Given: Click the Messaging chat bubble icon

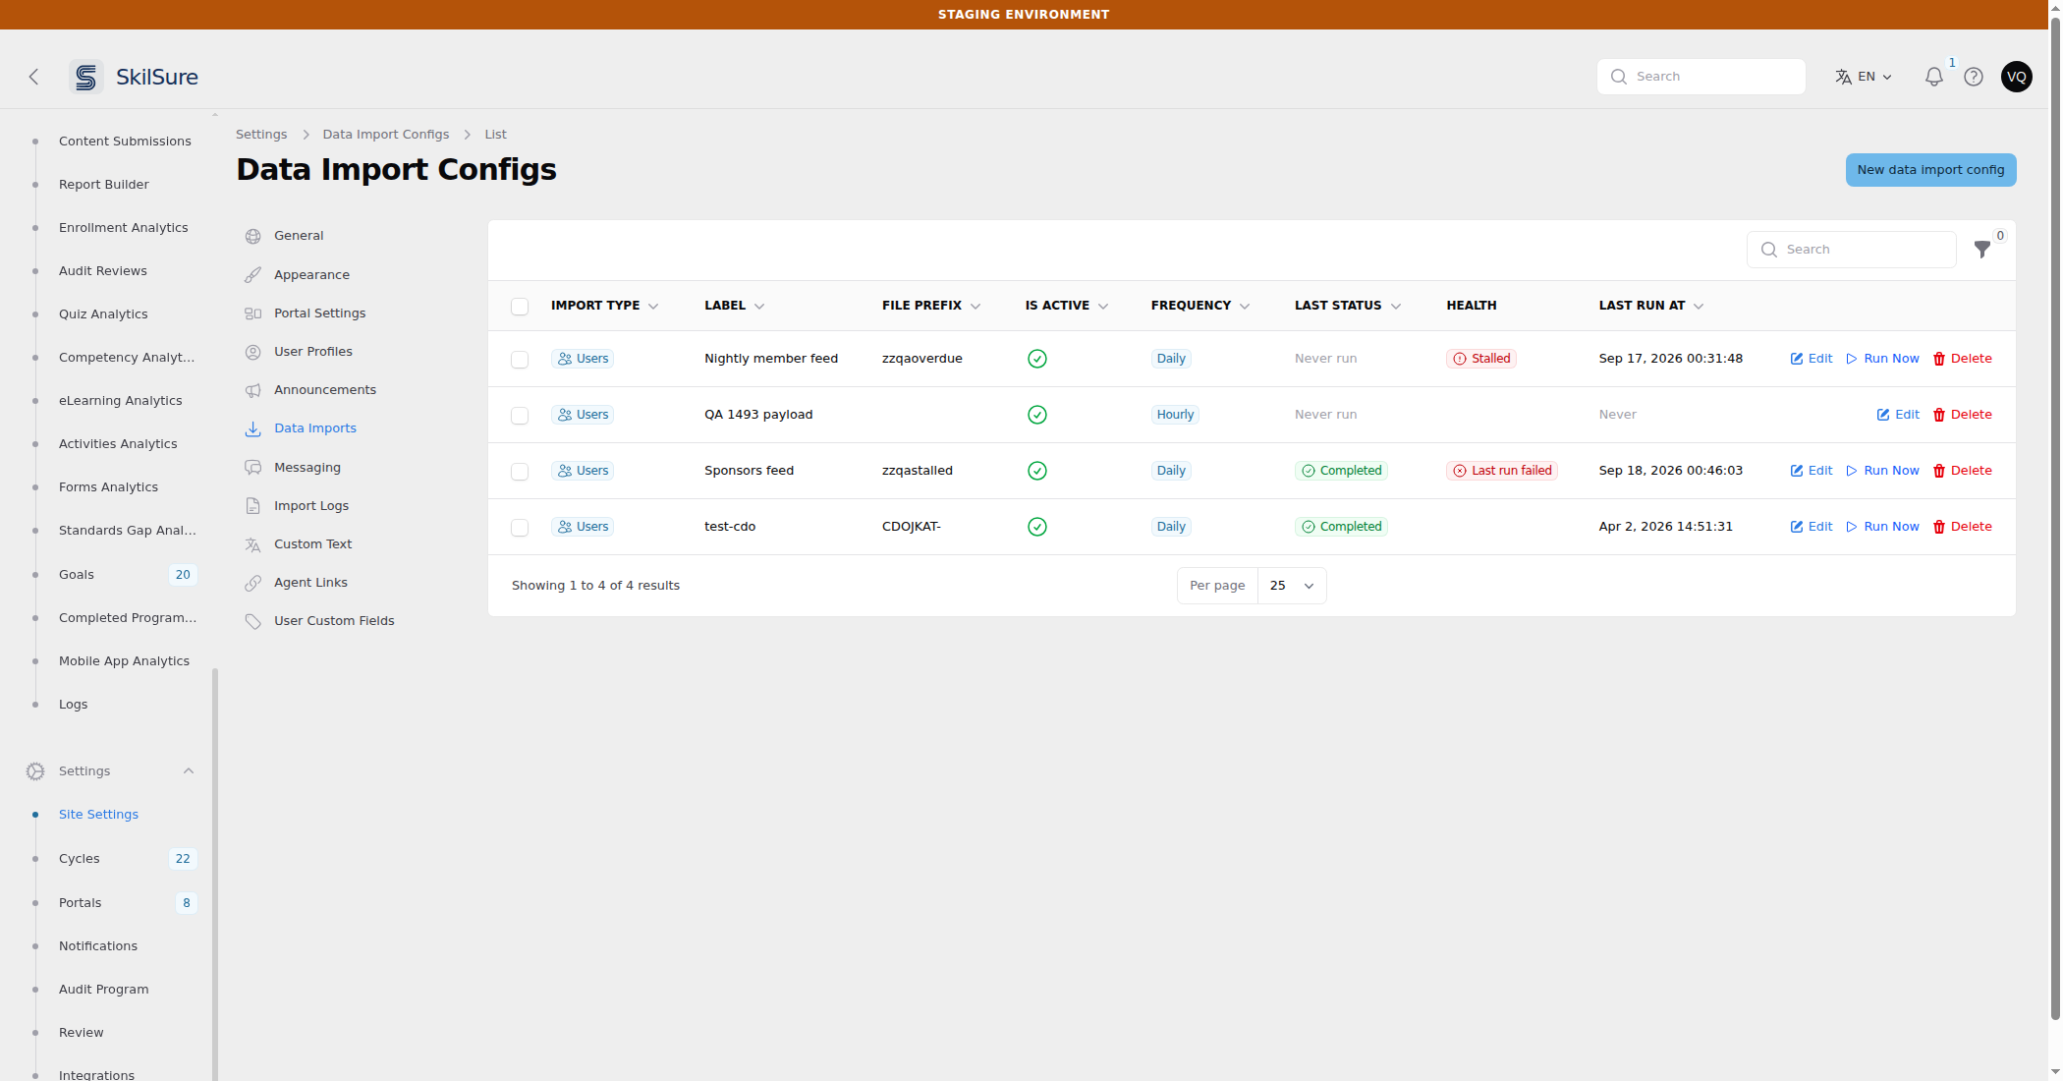Looking at the screenshot, I should click(252, 468).
